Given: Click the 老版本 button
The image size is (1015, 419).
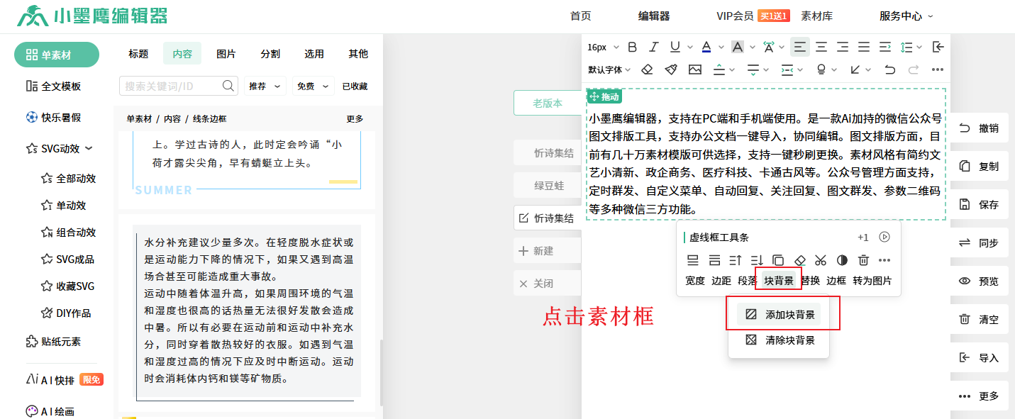Looking at the screenshot, I should click(x=548, y=103).
